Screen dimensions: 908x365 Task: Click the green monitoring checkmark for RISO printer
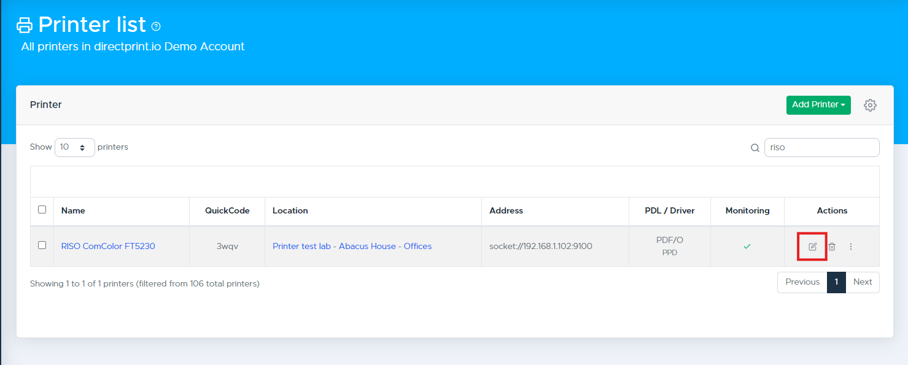(747, 246)
